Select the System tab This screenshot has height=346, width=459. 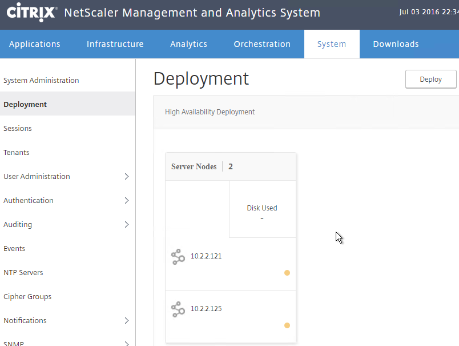pos(332,44)
